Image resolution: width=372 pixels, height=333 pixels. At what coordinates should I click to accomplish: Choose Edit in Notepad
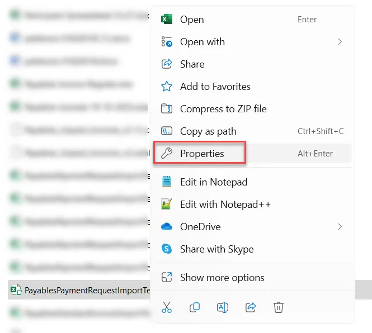213,182
